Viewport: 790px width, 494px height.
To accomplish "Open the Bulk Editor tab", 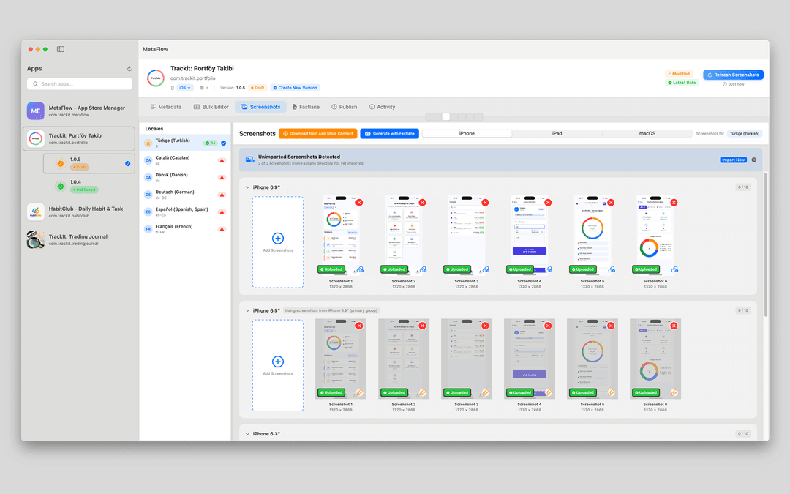I will coord(211,107).
